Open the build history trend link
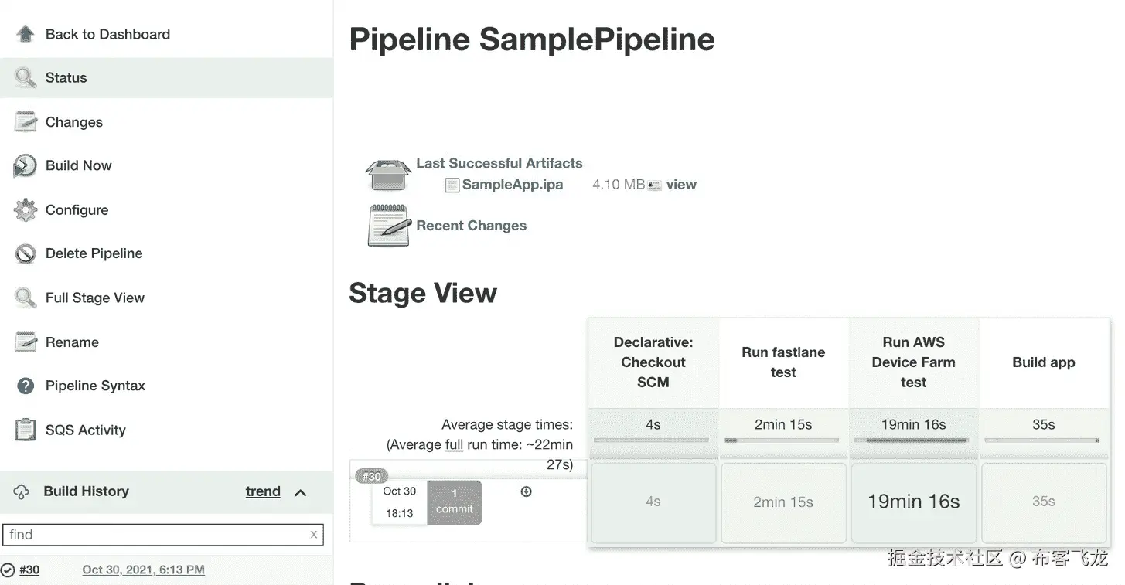1125x585 pixels. pos(263,491)
